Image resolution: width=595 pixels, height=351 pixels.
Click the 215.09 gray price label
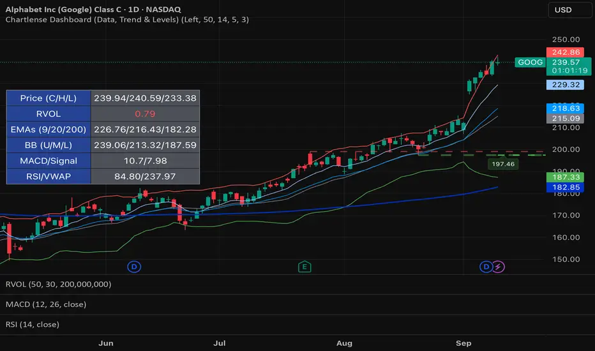pos(565,118)
